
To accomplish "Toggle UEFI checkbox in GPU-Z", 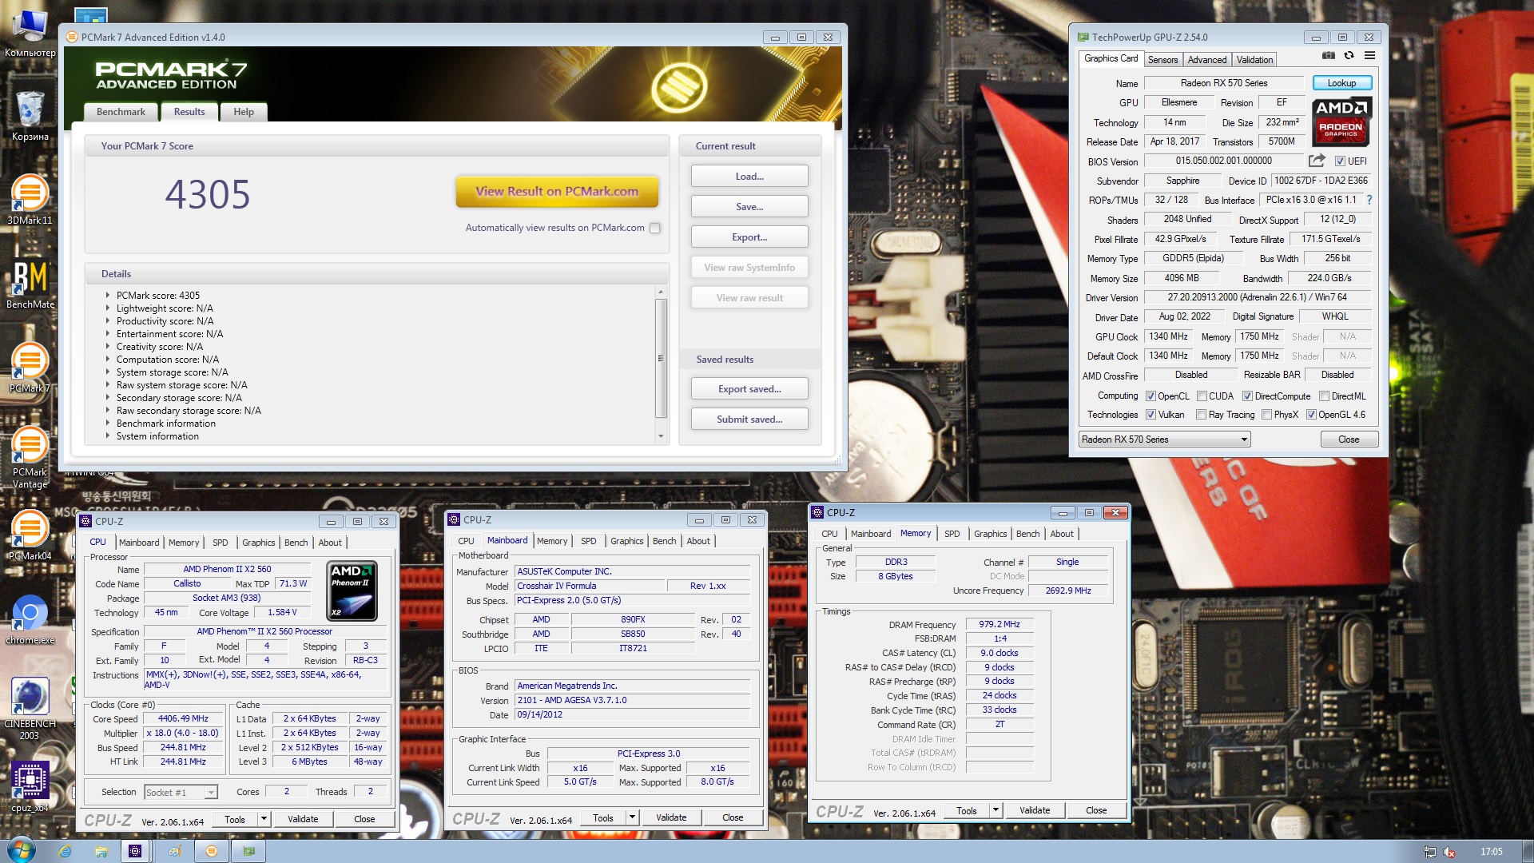I will coord(1340,161).
